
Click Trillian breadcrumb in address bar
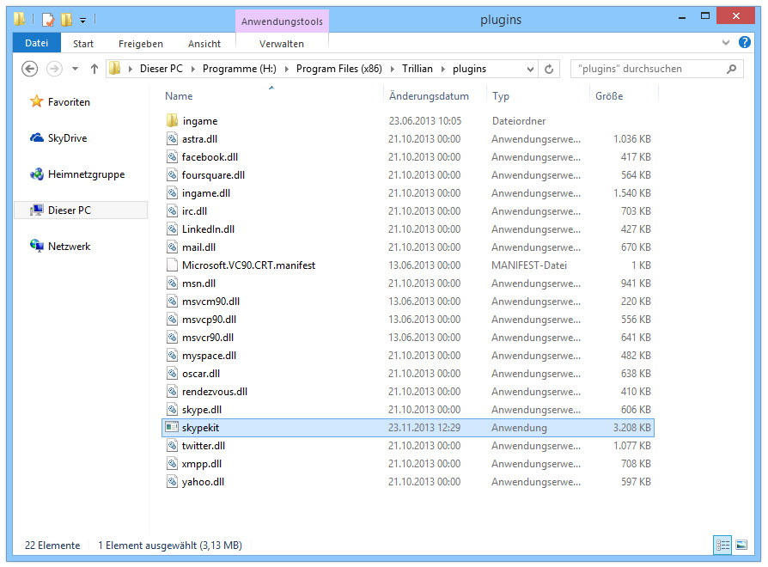(x=418, y=69)
